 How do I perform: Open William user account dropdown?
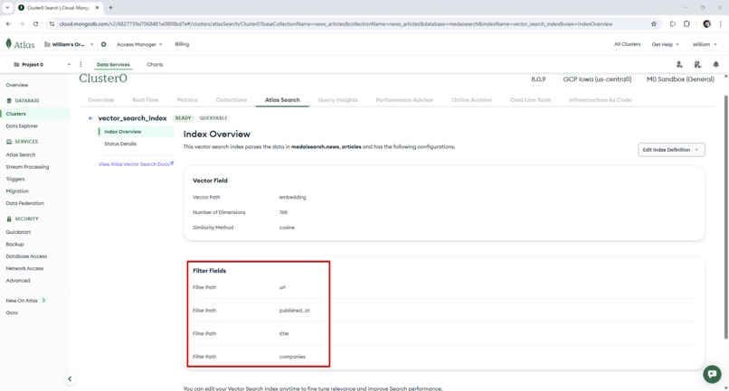point(705,44)
